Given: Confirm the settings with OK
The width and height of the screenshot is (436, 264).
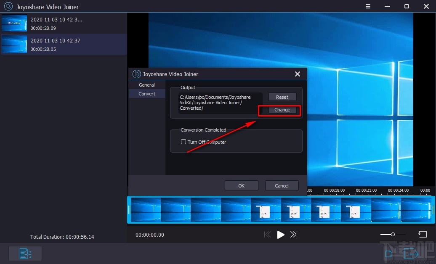Looking at the screenshot, I should [x=242, y=186].
